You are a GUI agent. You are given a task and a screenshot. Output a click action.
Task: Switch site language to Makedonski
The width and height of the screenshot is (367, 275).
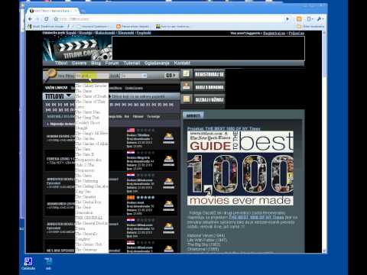coord(106,33)
